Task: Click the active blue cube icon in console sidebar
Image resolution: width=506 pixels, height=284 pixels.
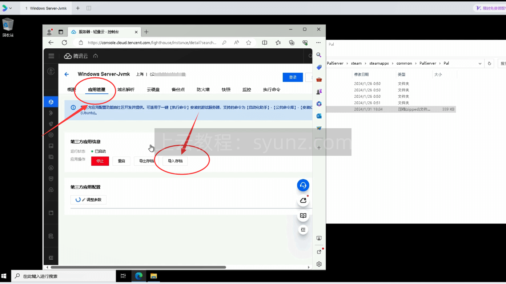Action: 51,102
